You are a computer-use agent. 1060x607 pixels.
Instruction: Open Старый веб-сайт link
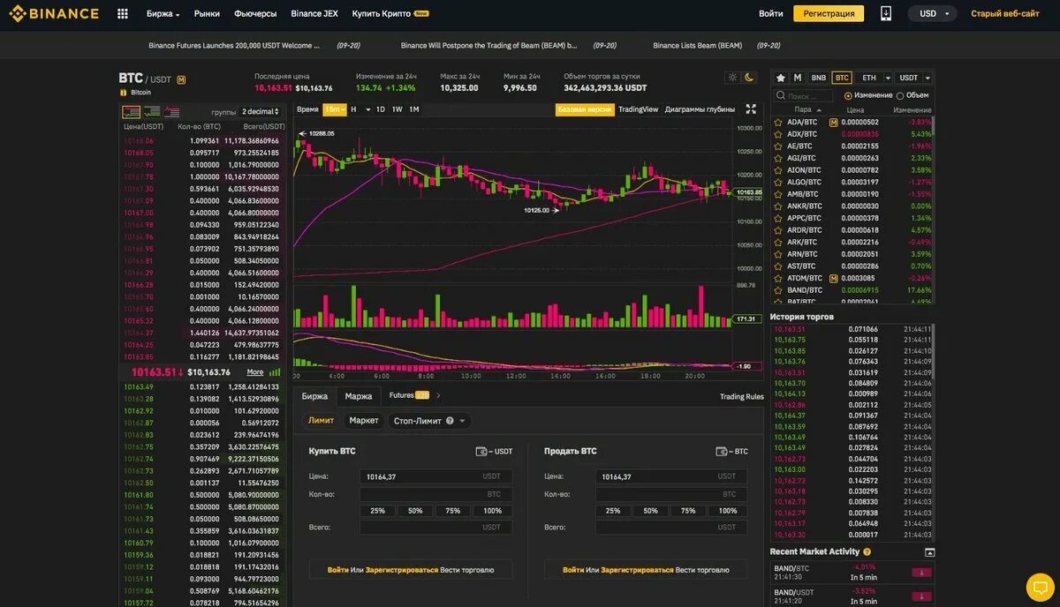pyautogui.click(x=1005, y=13)
